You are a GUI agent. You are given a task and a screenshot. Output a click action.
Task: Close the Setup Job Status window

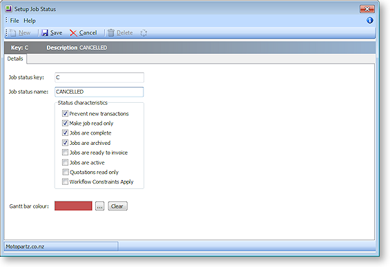pyautogui.click(x=367, y=9)
